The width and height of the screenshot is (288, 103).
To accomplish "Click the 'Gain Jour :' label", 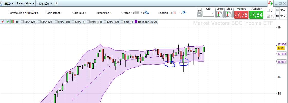I will (79, 13).
